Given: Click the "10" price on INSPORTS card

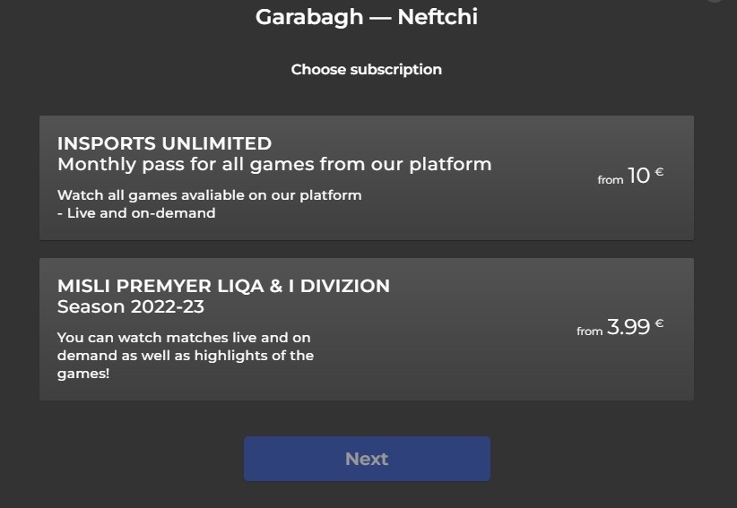Looking at the screenshot, I should (638, 176).
